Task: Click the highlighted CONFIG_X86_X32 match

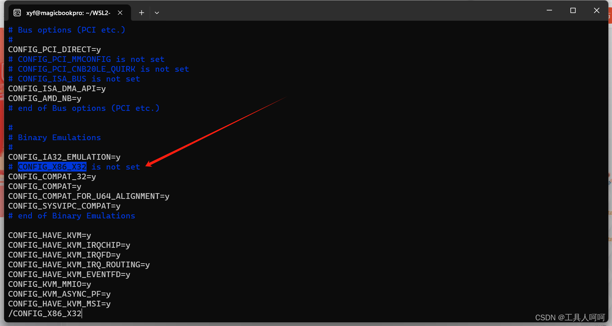Action: click(52, 167)
